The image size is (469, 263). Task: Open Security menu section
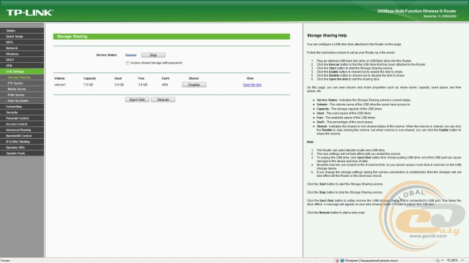click(22, 113)
